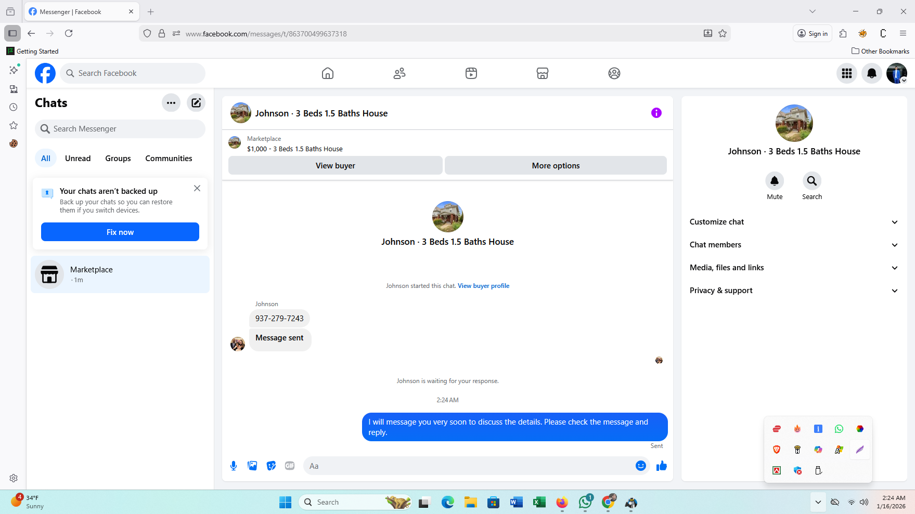
Task: Open the notifications bell in top bar
Action: coord(872,73)
